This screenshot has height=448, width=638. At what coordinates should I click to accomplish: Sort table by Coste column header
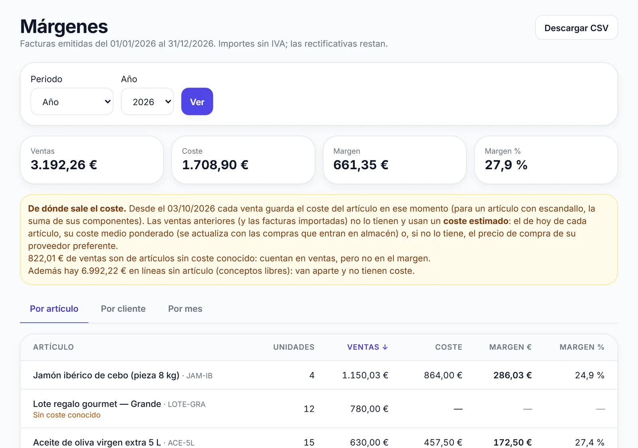pyautogui.click(x=449, y=347)
